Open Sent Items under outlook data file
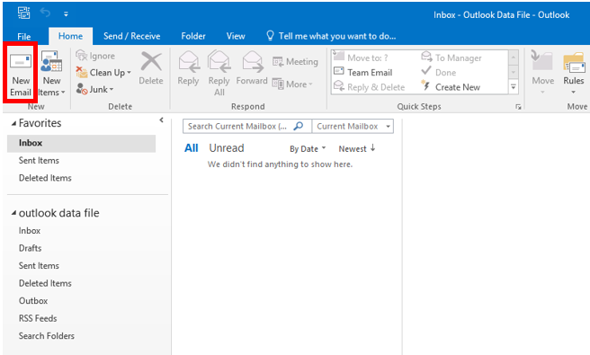The image size is (590, 355). (x=39, y=266)
